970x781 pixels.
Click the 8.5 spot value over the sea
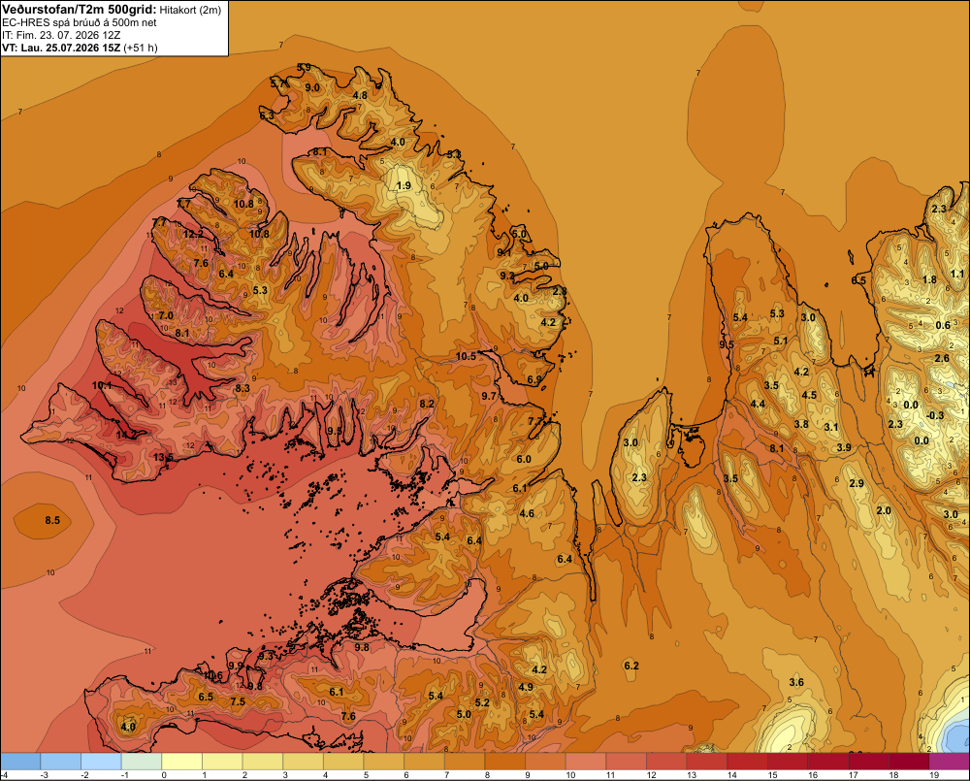tap(52, 520)
